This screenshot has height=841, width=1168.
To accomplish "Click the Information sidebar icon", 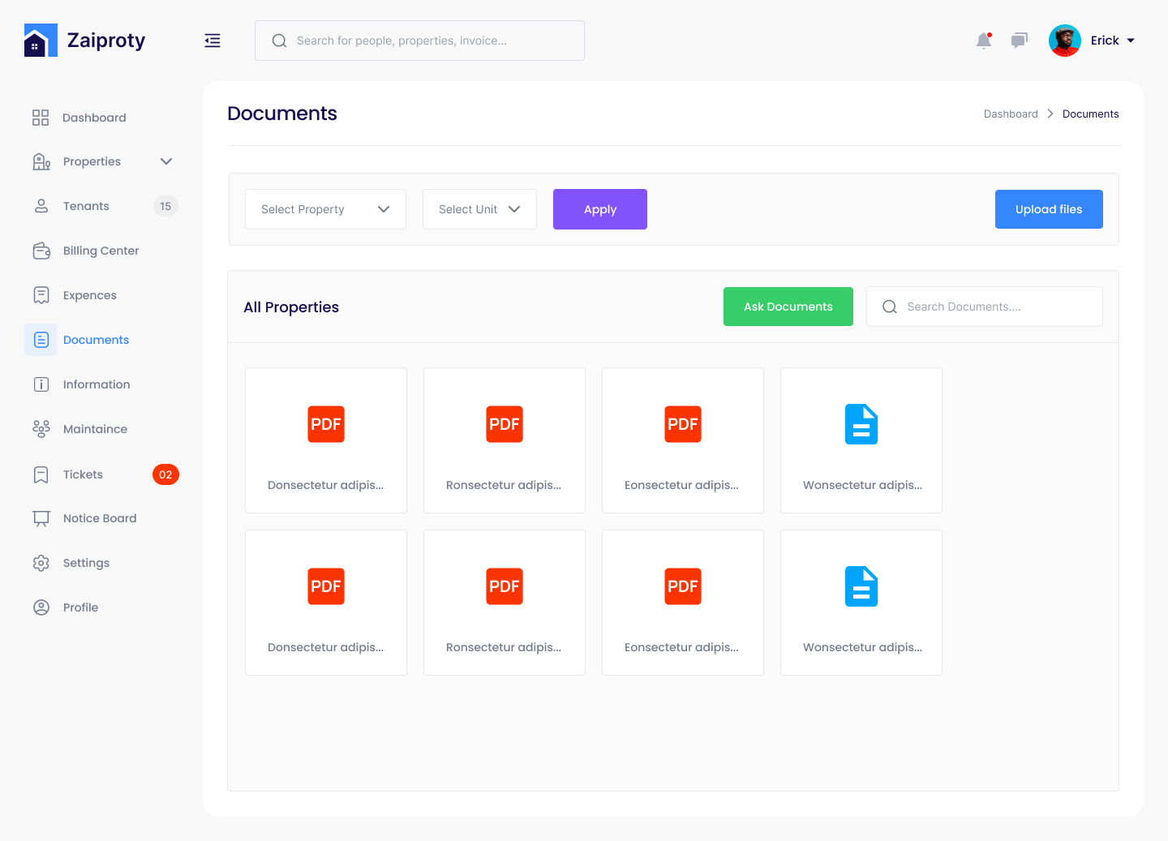I will (x=41, y=384).
